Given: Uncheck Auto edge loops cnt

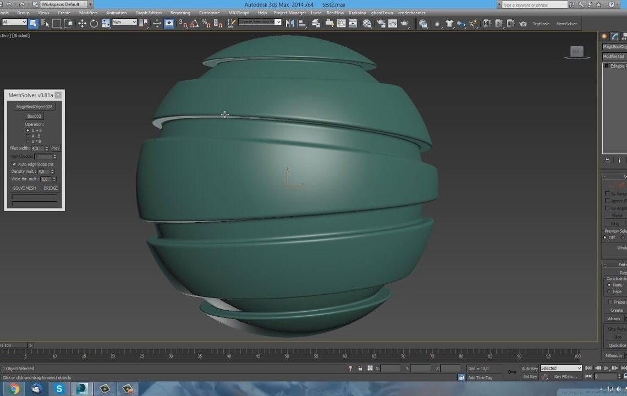Looking at the screenshot, I should (x=13, y=164).
